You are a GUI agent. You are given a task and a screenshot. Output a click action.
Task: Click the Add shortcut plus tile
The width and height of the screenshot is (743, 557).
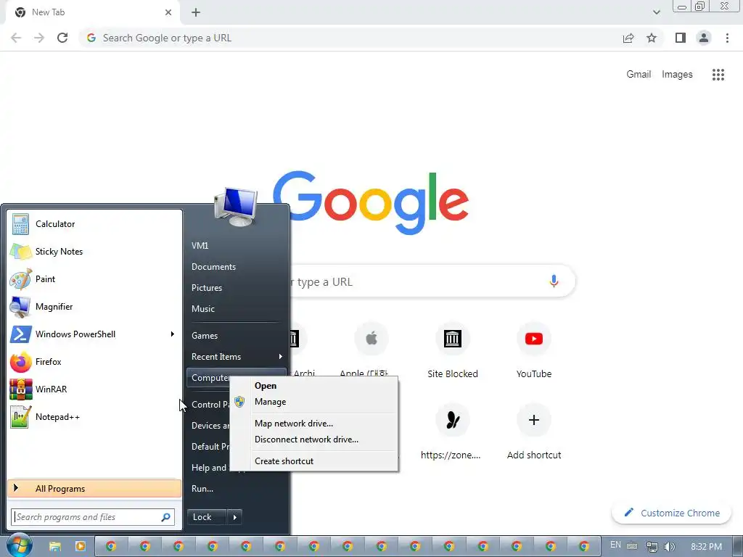click(x=534, y=432)
